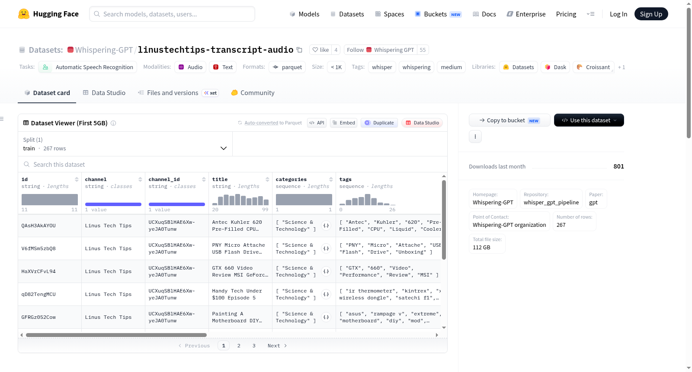692x372 pixels.
Task: Open the Buckets menu item
Action: [438, 14]
